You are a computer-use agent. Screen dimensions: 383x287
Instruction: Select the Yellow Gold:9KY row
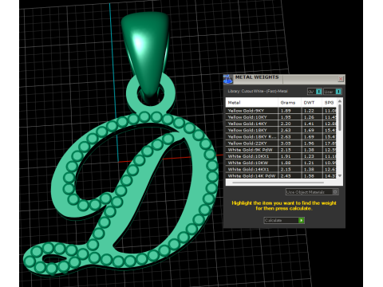[x=281, y=111]
